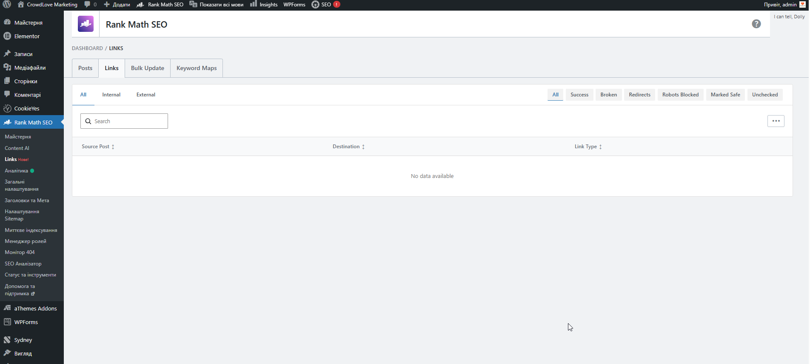The width and height of the screenshot is (810, 364).
Task: Click the Майстерня dashboard icon in sidebar
Action: [x=7, y=22]
